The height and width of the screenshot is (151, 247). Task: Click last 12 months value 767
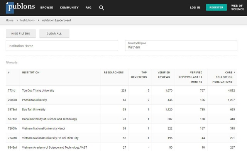pyautogui.click(x=202, y=90)
